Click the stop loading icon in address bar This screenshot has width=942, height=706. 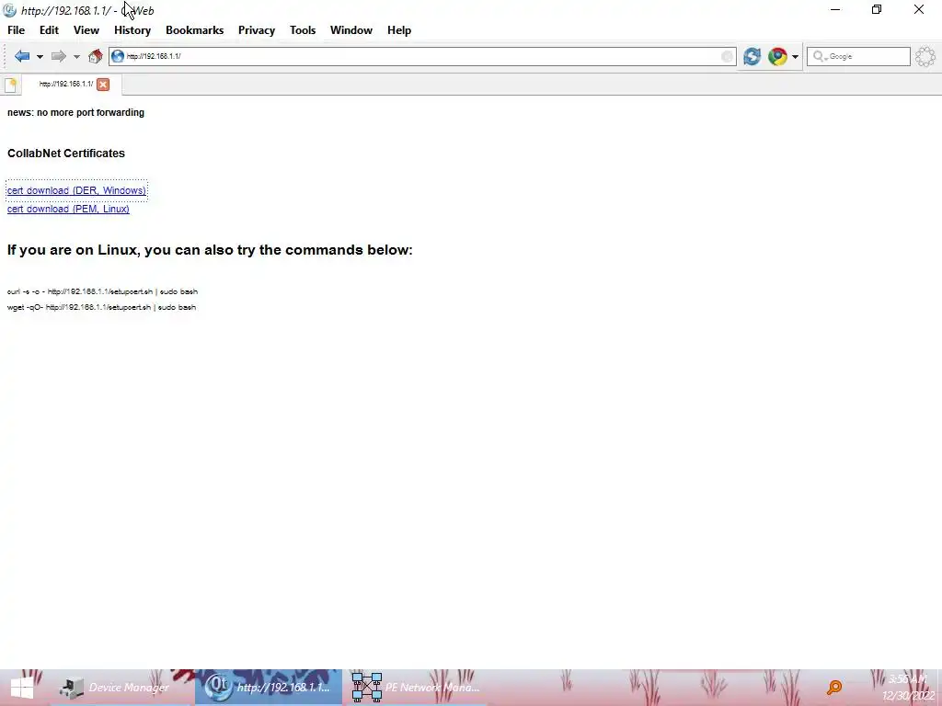pyautogui.click(x=727, y=56)
